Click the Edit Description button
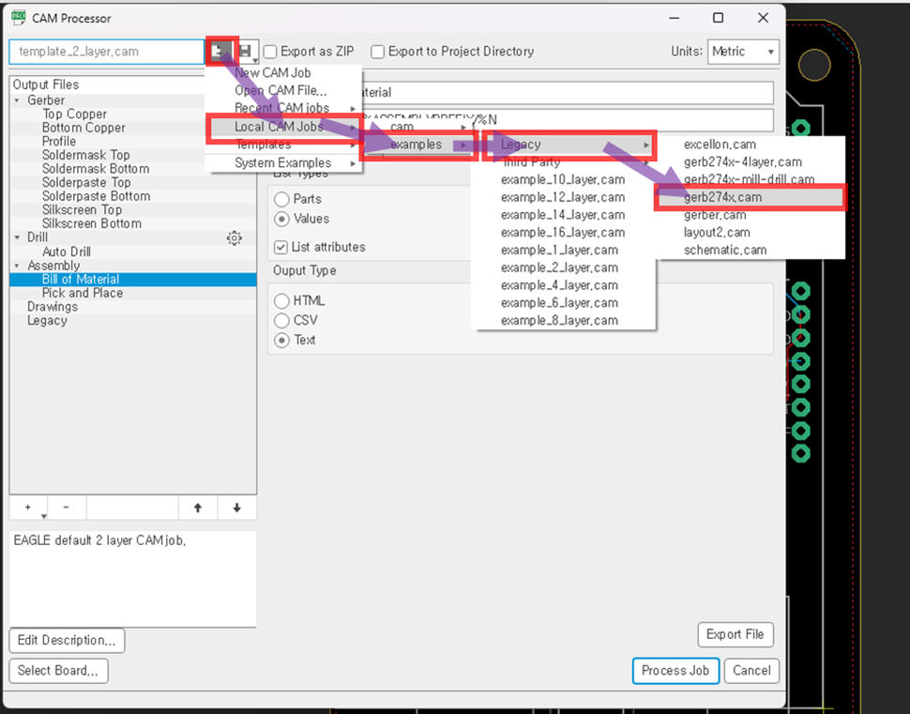 (x=67, y=640)
